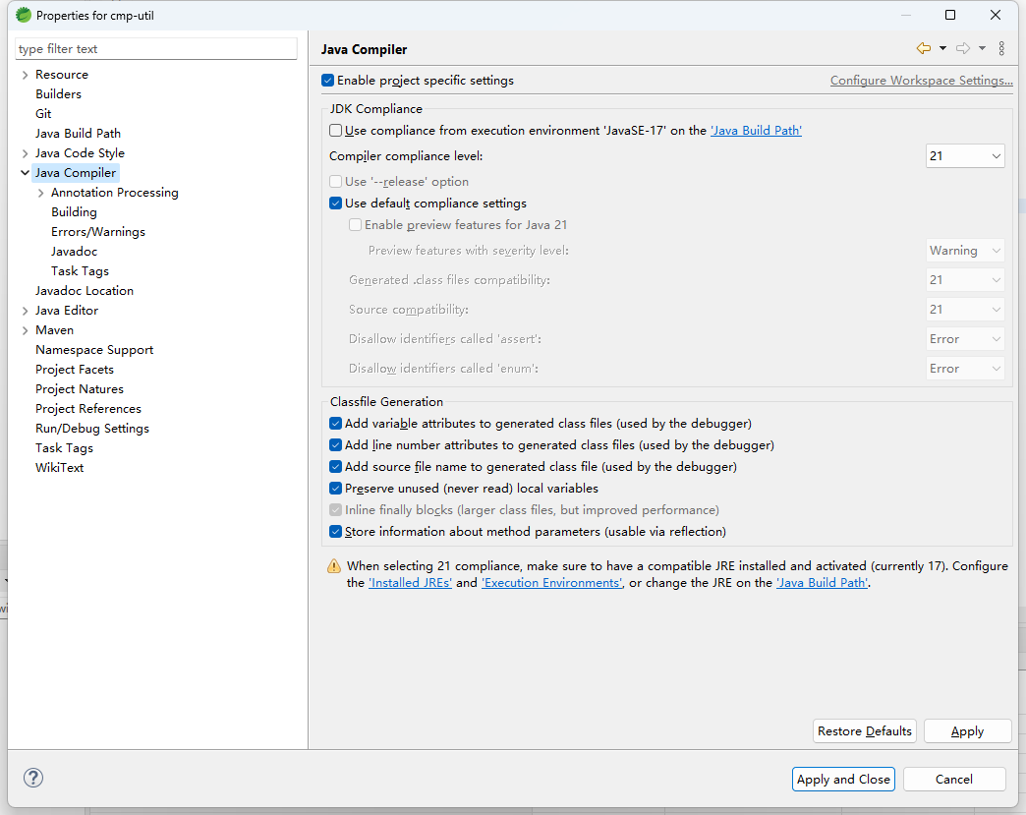
Task: Click the help question mark icon
Action: (33, 778)
